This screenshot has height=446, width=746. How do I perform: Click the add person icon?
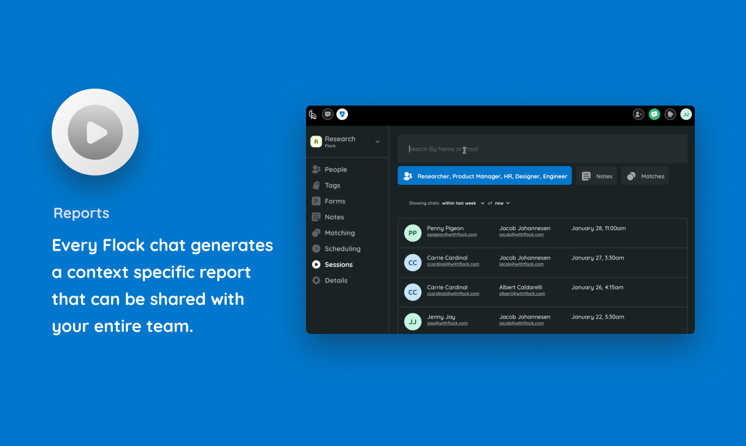639,114
